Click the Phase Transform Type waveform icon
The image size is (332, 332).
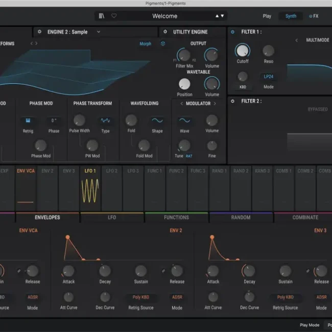[x=105, y=121]
